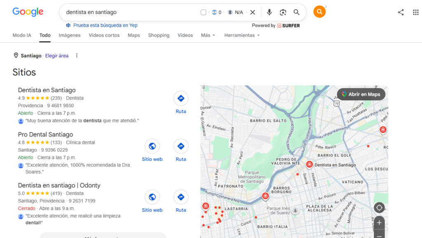Click the Parque Inés de Suarez marker
This screenshot has width=422, height=238.
295,210
